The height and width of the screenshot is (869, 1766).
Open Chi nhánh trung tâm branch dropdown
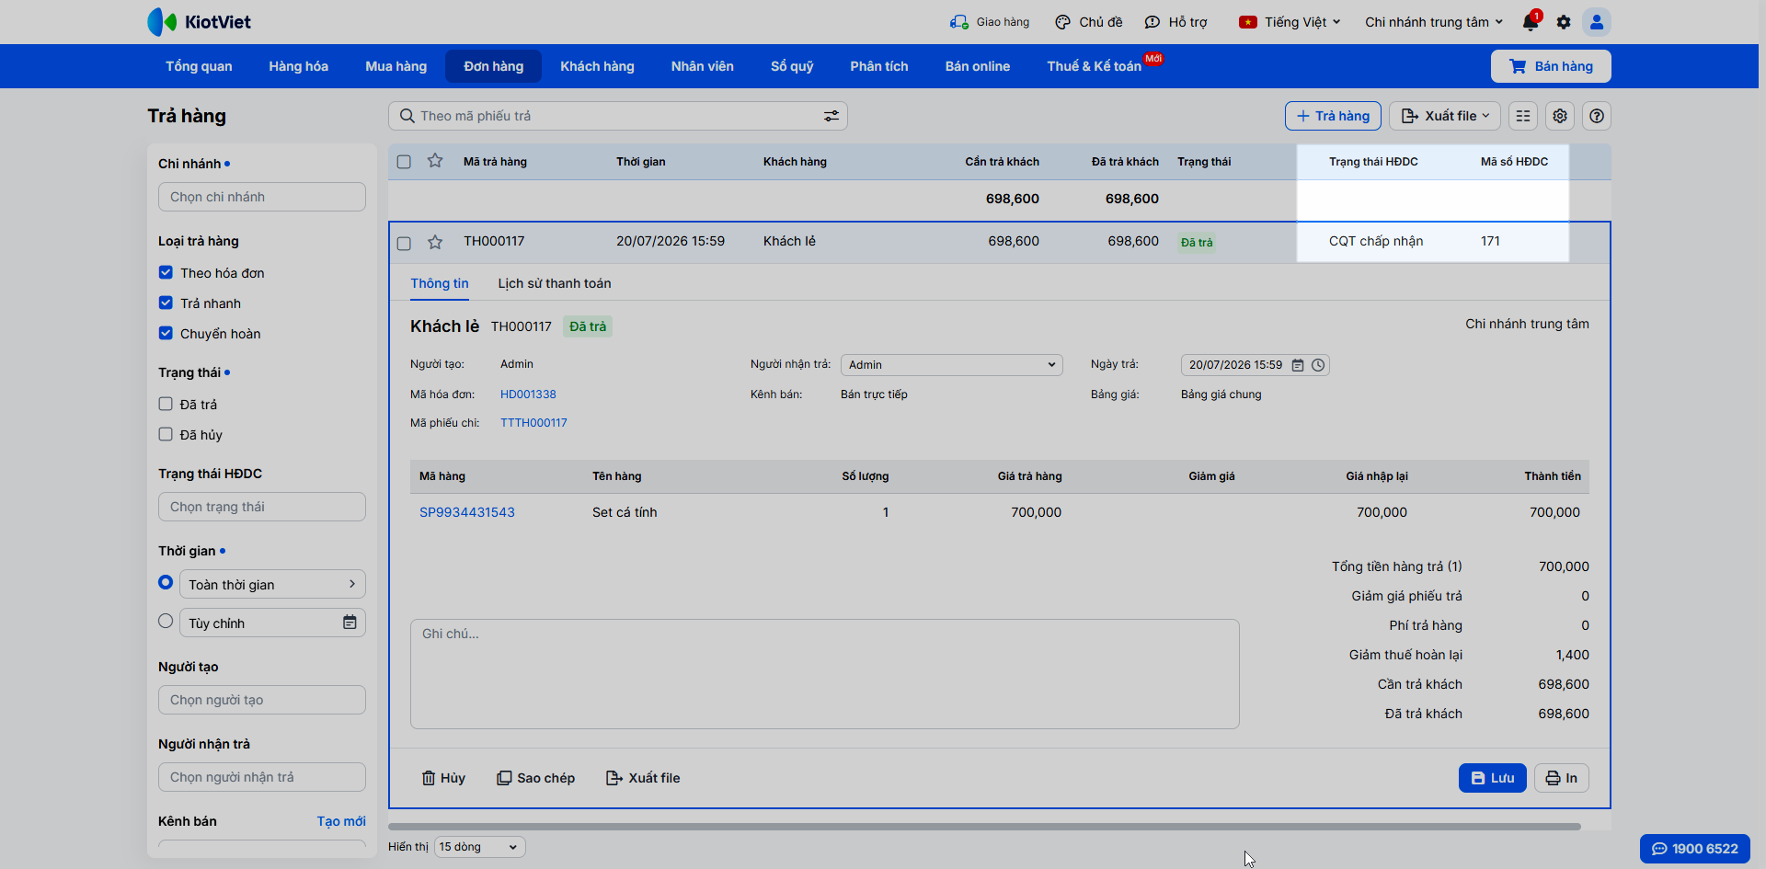point(1434,22)
